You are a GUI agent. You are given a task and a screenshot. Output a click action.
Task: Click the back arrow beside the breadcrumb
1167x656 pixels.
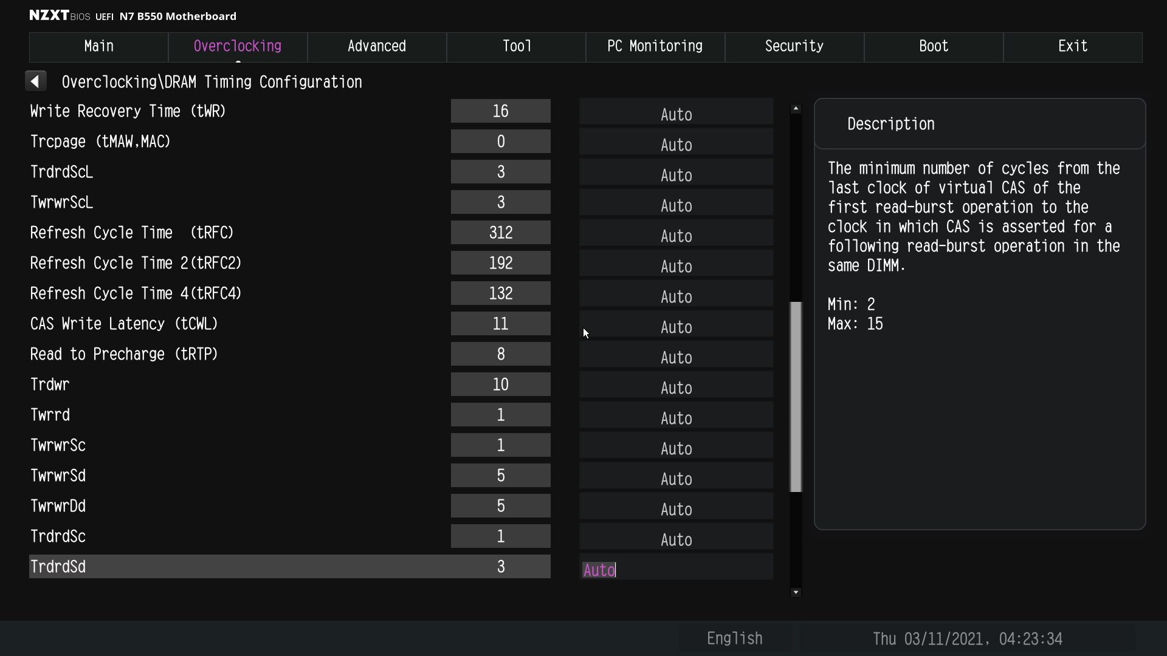pos(35,81)
